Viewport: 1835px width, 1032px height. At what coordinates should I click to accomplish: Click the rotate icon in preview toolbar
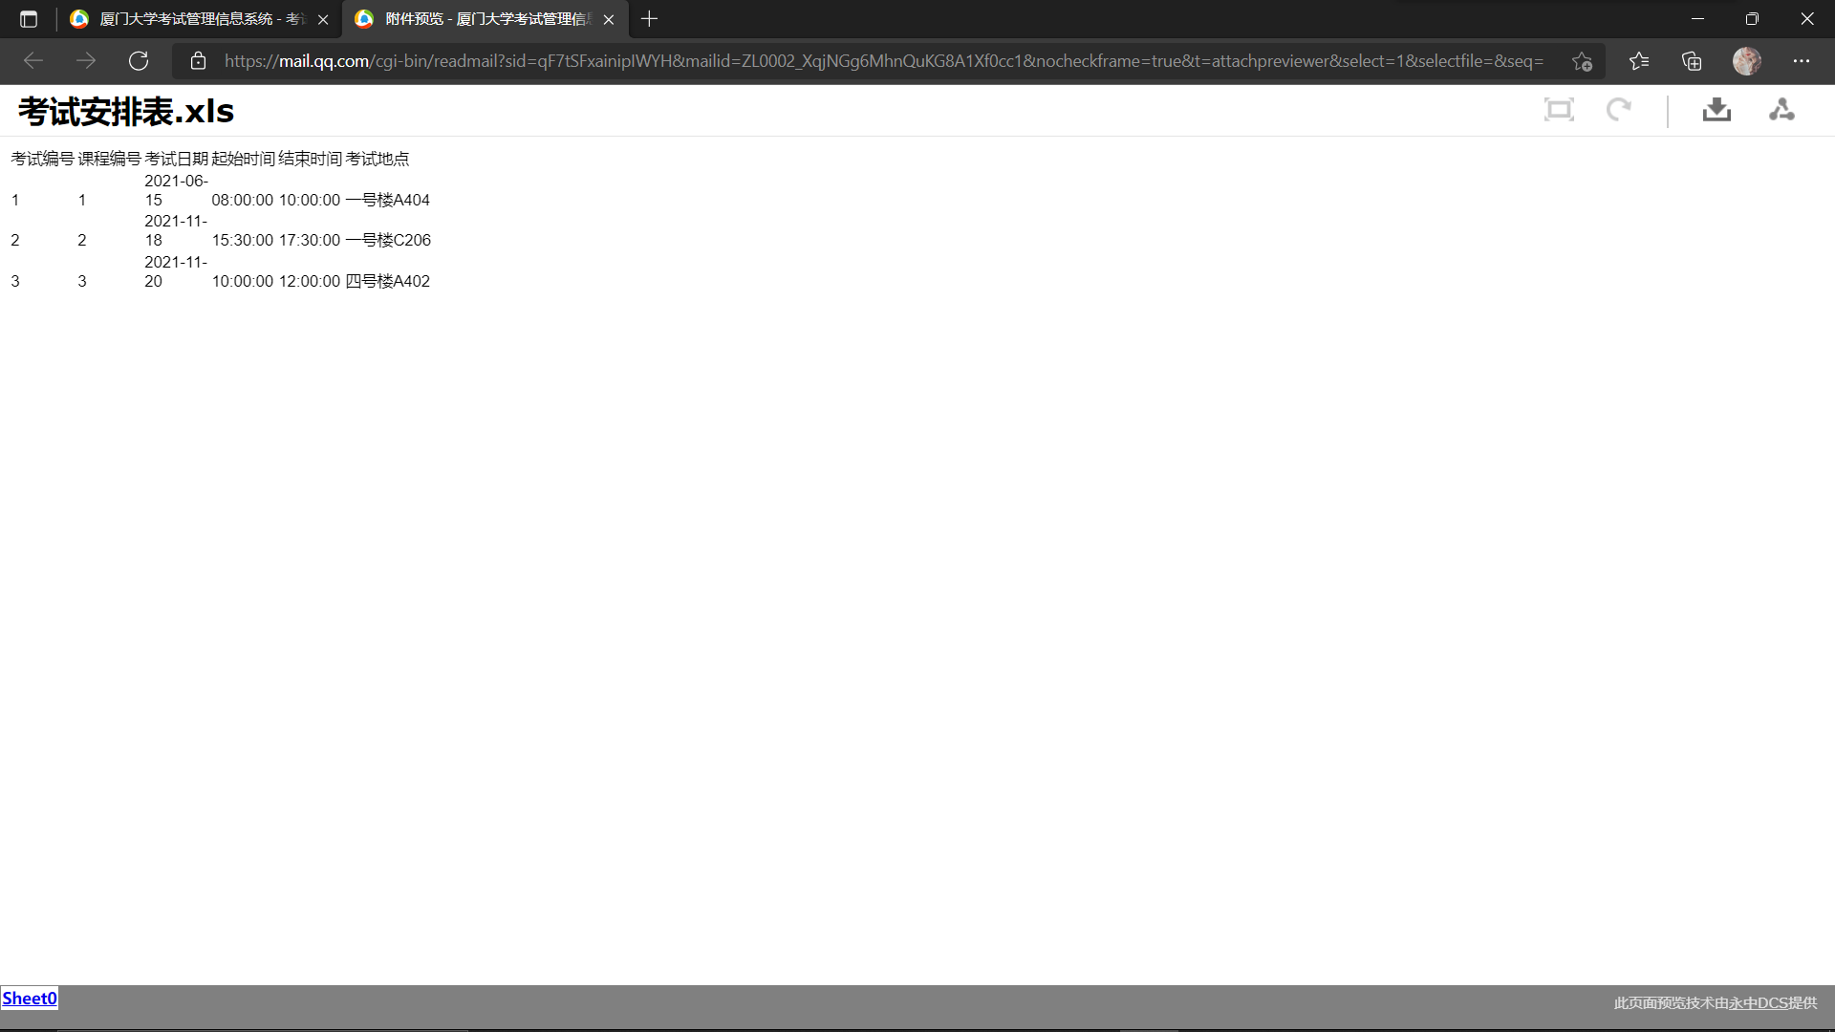click(1618, 110)
